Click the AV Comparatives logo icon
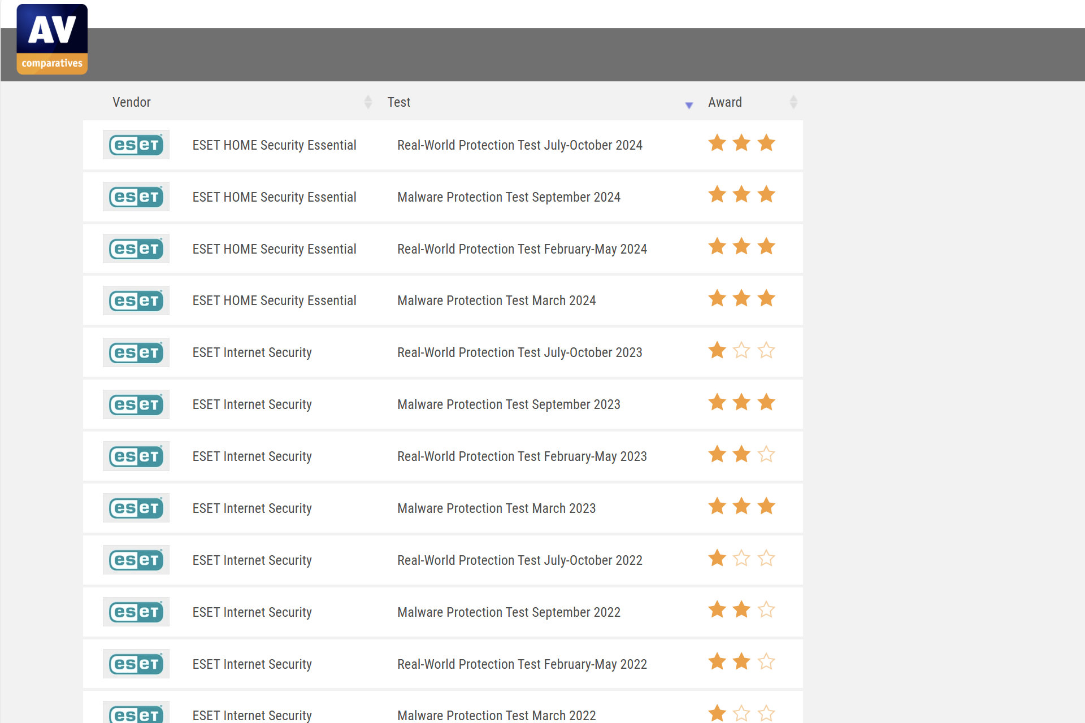 [50, 38]
